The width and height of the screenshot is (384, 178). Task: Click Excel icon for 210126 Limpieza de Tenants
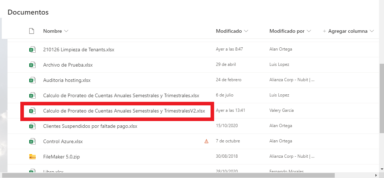(32, 49)
